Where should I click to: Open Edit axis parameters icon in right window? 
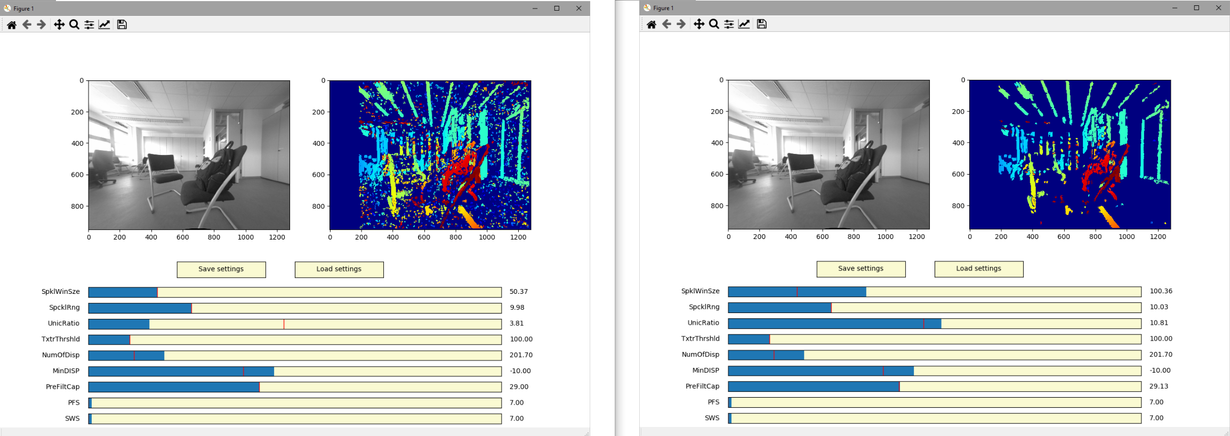[x=744, y=24]
